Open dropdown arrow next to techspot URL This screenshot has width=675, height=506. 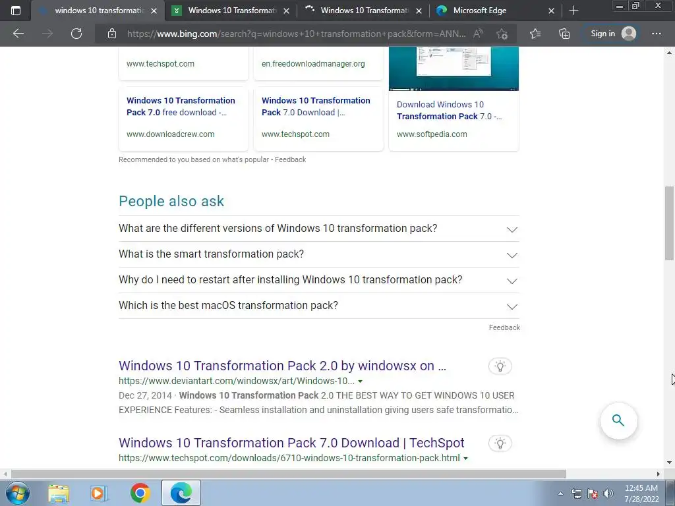[465, 459]
